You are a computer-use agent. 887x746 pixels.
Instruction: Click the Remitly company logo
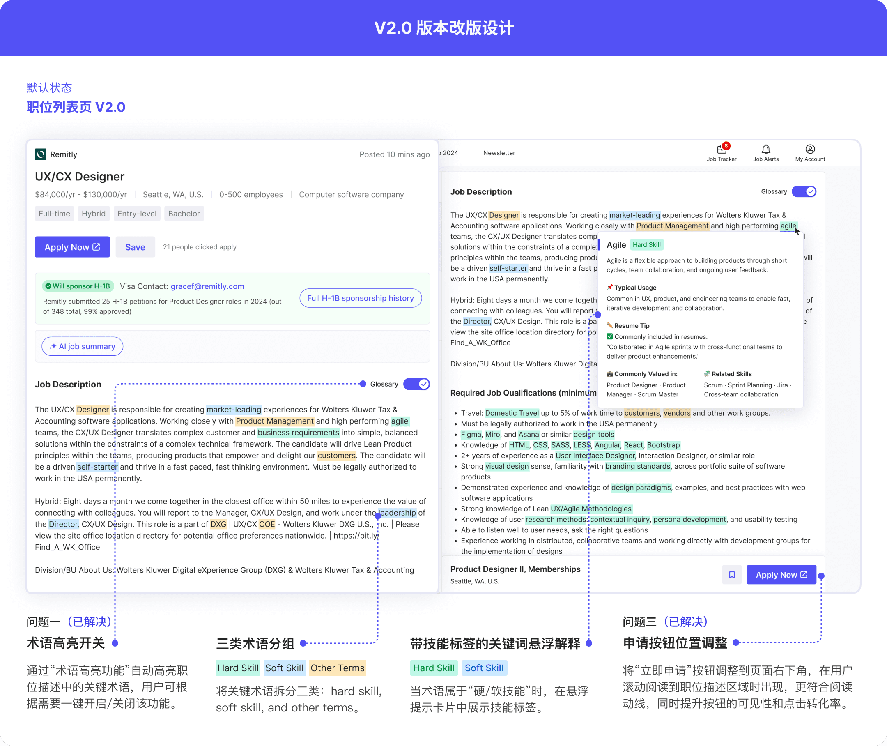[x=41, y=154]
